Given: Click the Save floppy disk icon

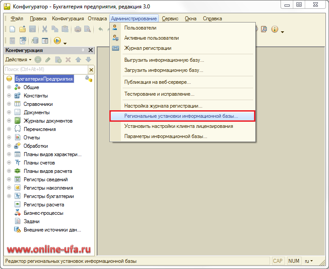Looking at the screenshot, I should pos(32,29).
